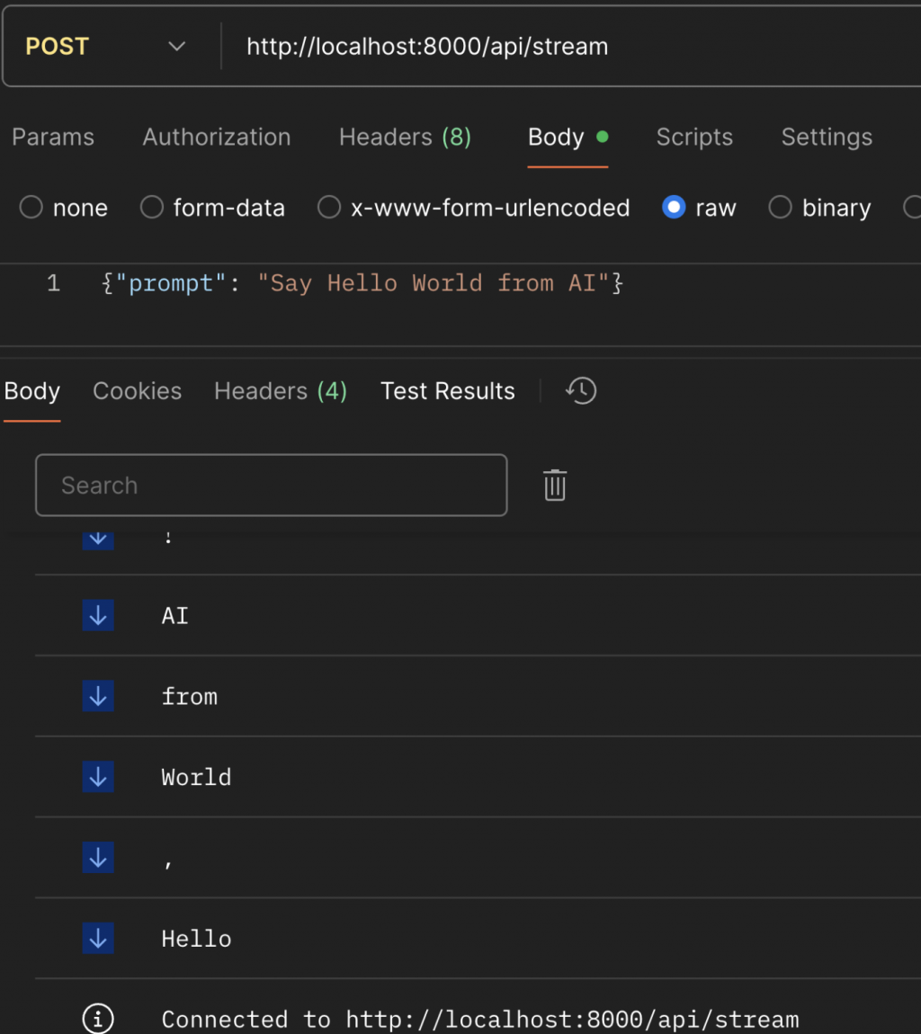This screenshot has width=921, height=1034.
Task: Click the trash icon to clear messages
Action: (x=555, y=486)
